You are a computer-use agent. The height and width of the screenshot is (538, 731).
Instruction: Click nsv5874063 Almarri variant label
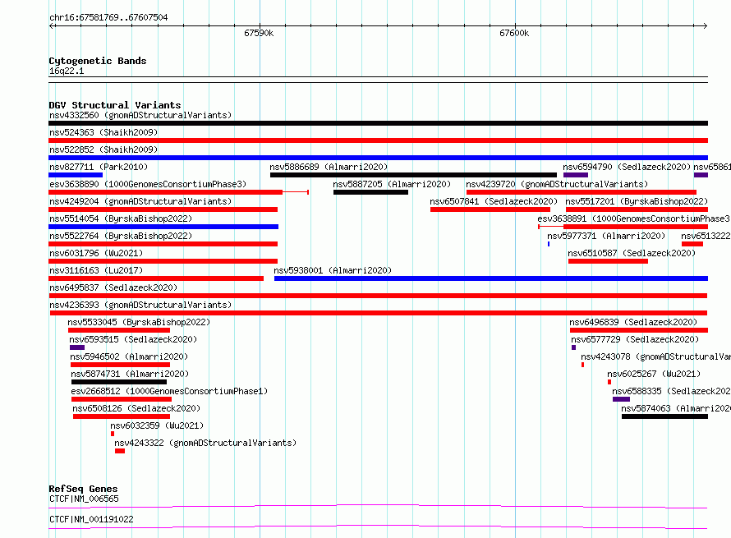coord(676,408)
